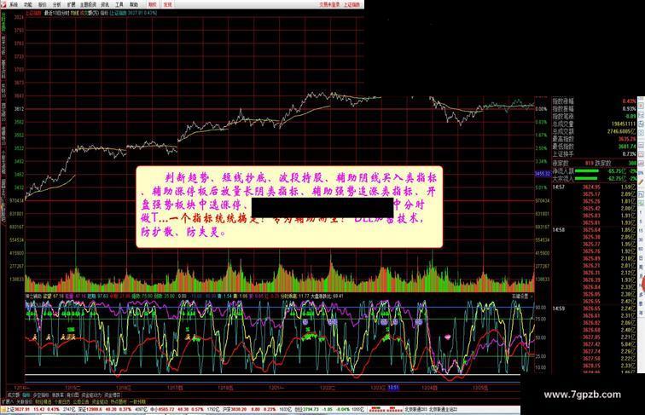This screenshot has height=415, width=645.
Task: Click the 14:57 tick data row
Action: (594, 187)
